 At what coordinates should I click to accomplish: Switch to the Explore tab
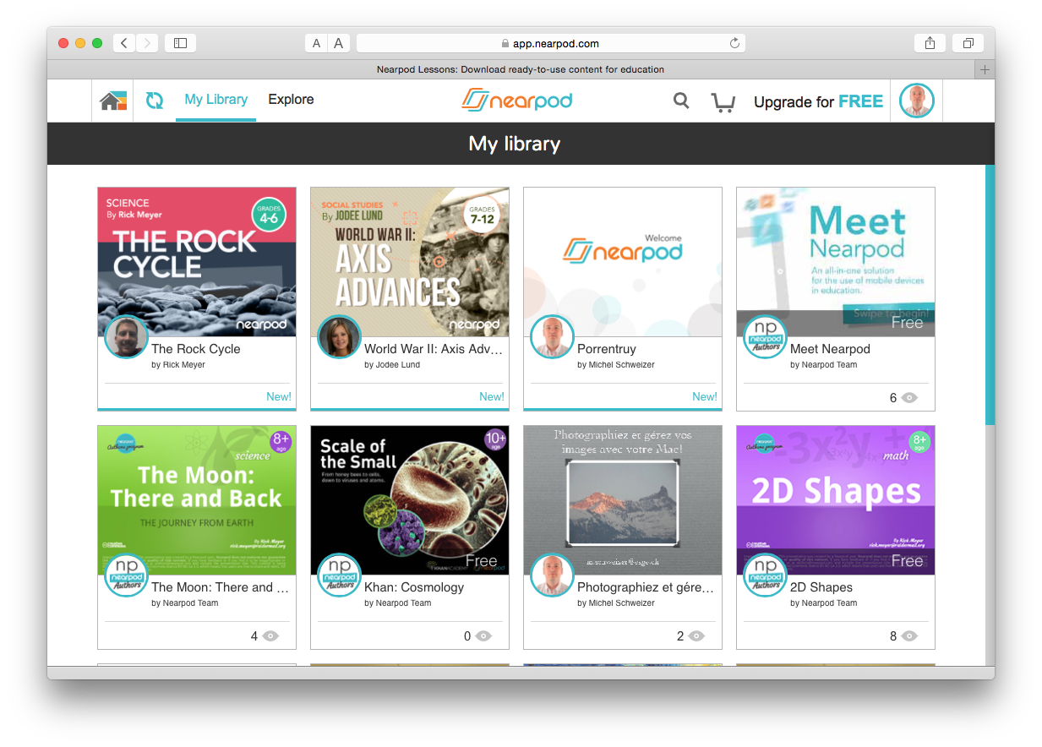(291, 100)
